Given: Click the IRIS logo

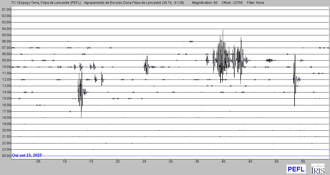Looking at the screenshot, I should click(x=318, y=169).
